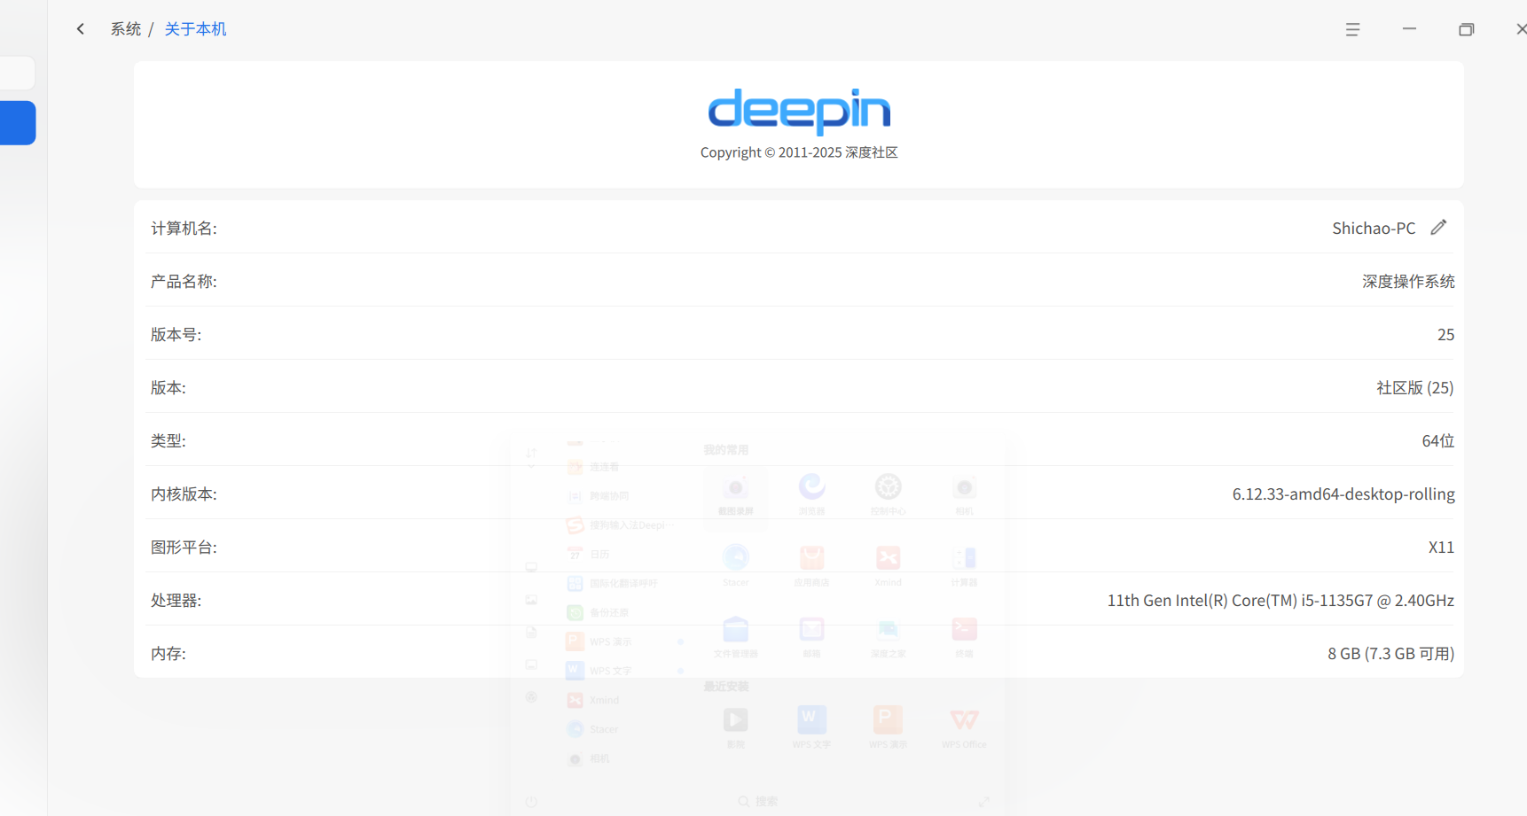The image size is (1527, 816).
Task: Click the deepin logo
Action: [x=799, y=112]
